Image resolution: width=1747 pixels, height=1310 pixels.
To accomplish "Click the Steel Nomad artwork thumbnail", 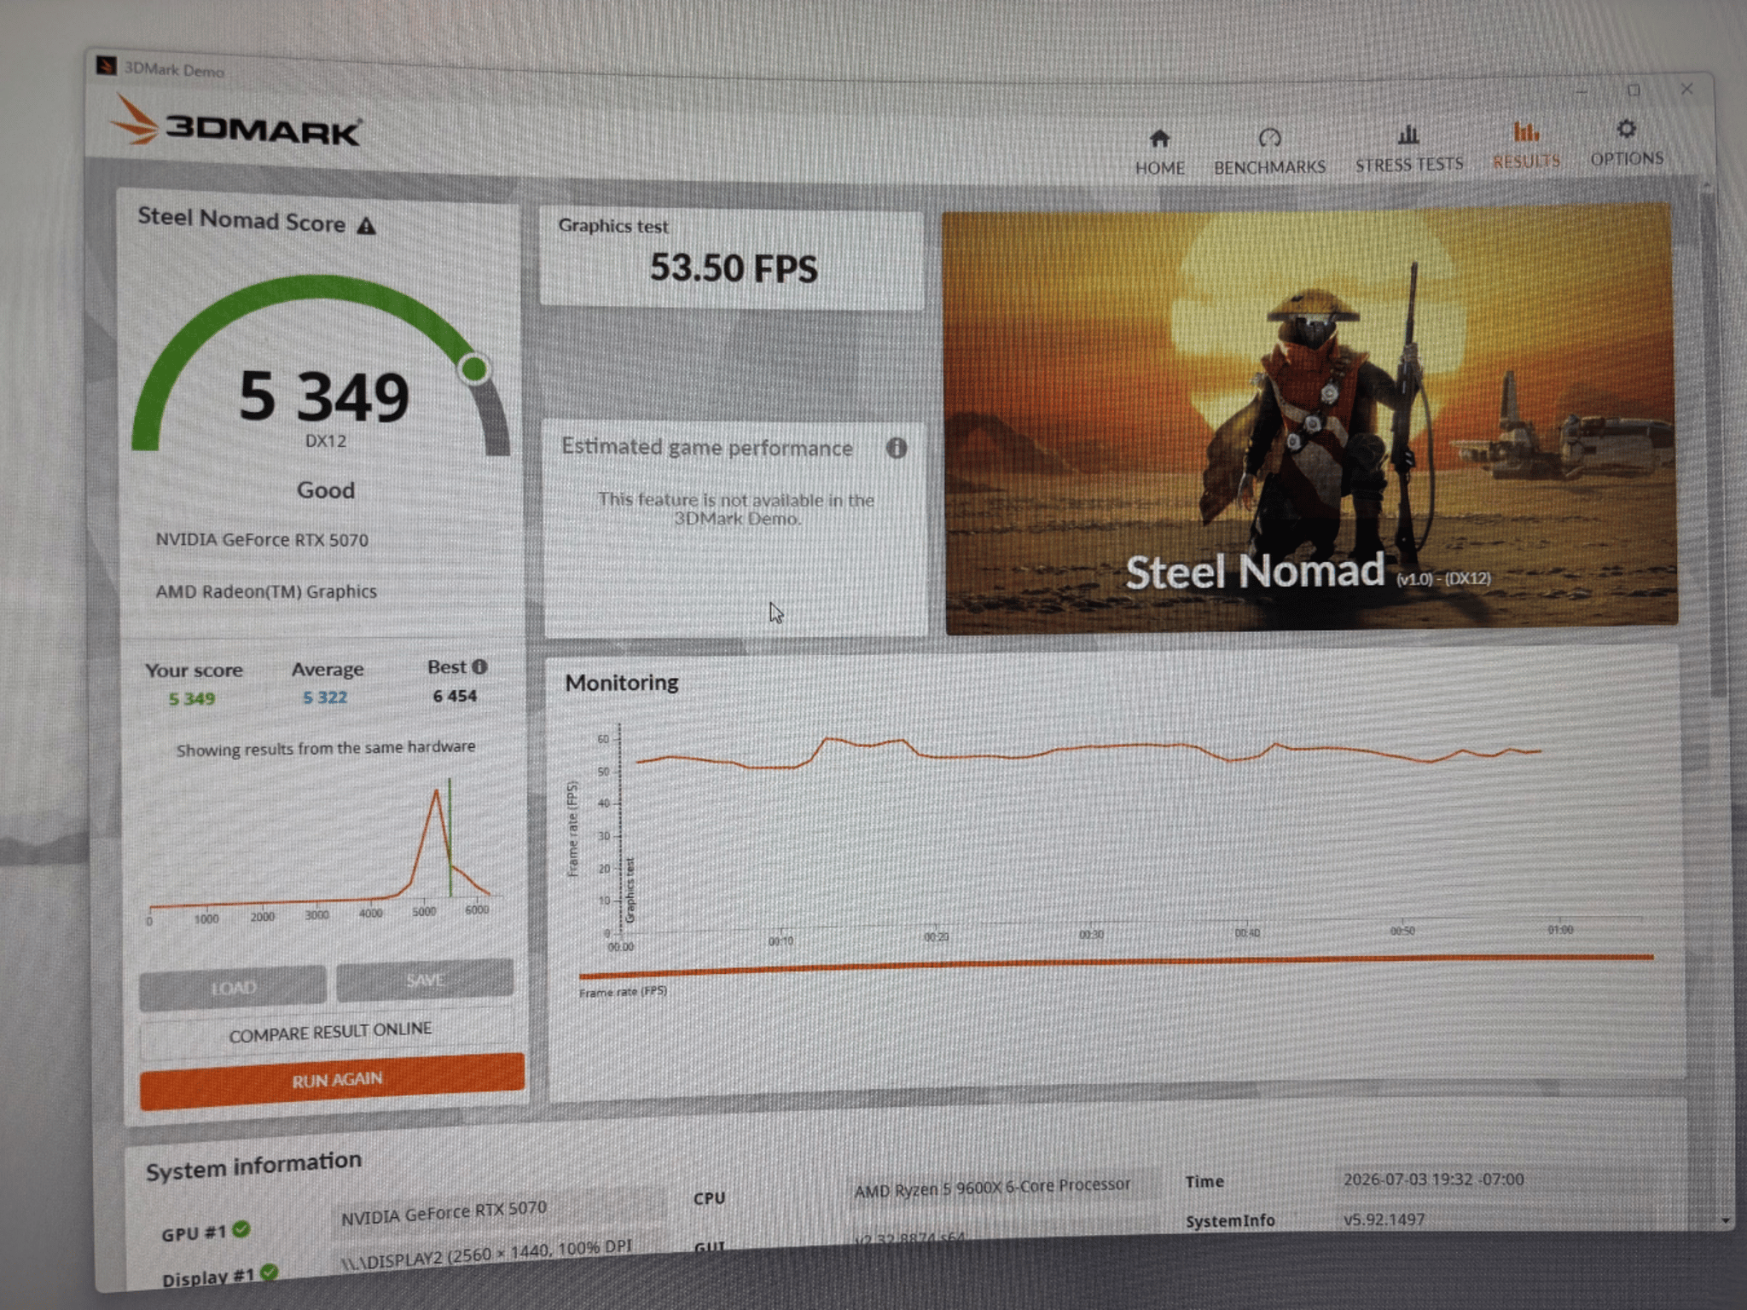I will click(x=1310, y=418).
